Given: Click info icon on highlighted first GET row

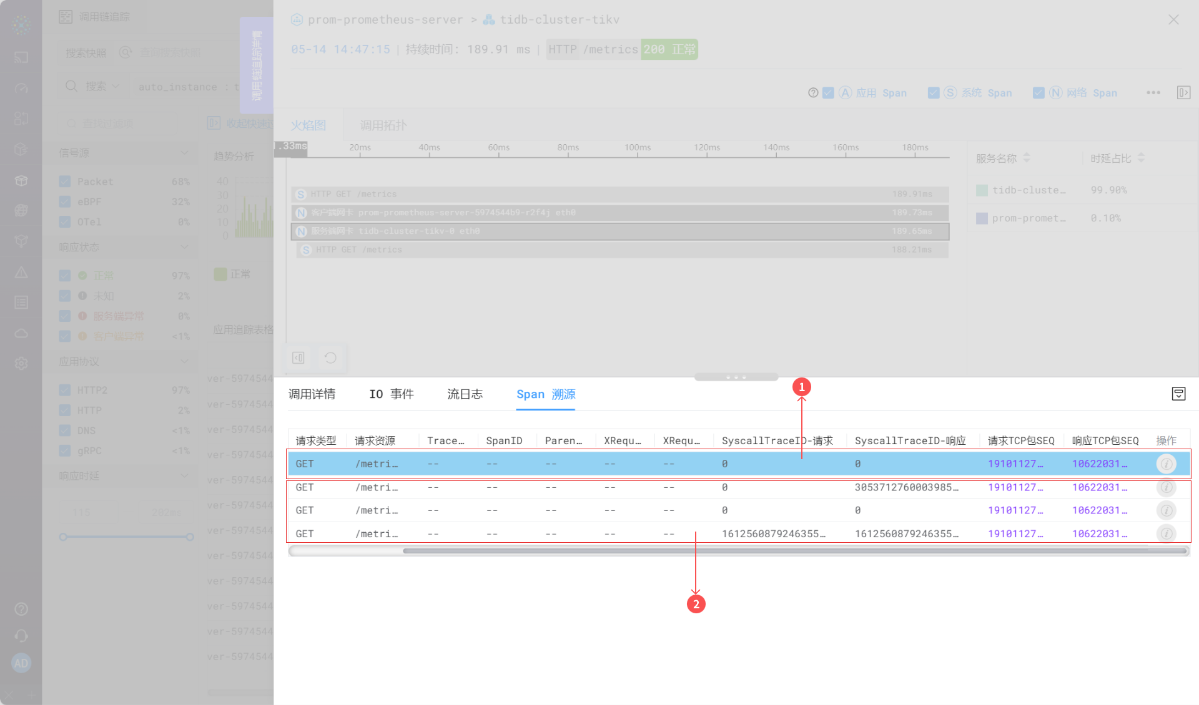Looking at the screenshot, I should coord(1166,464).
